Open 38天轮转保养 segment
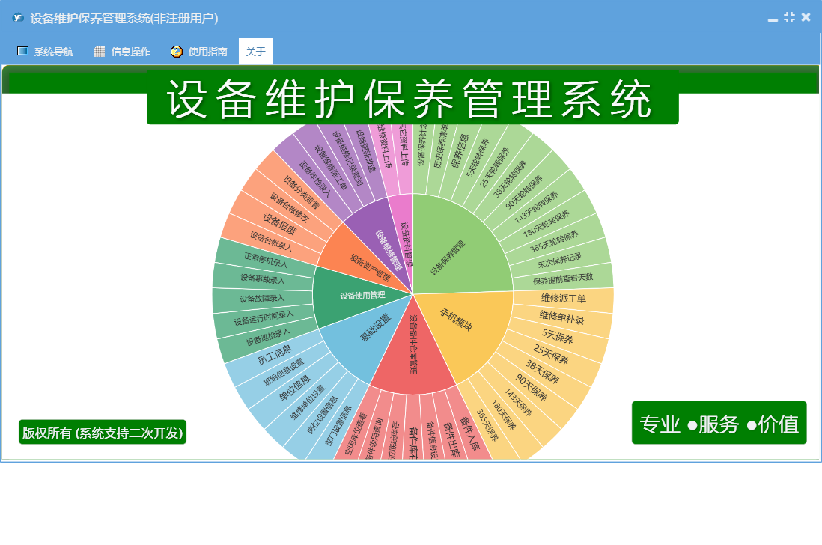 [510, 180]
